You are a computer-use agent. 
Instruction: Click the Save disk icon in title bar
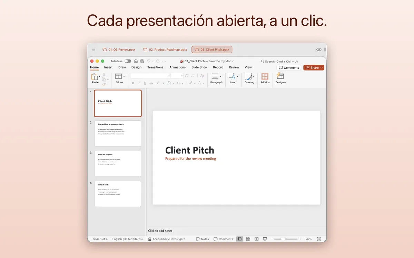pos(142,61)
